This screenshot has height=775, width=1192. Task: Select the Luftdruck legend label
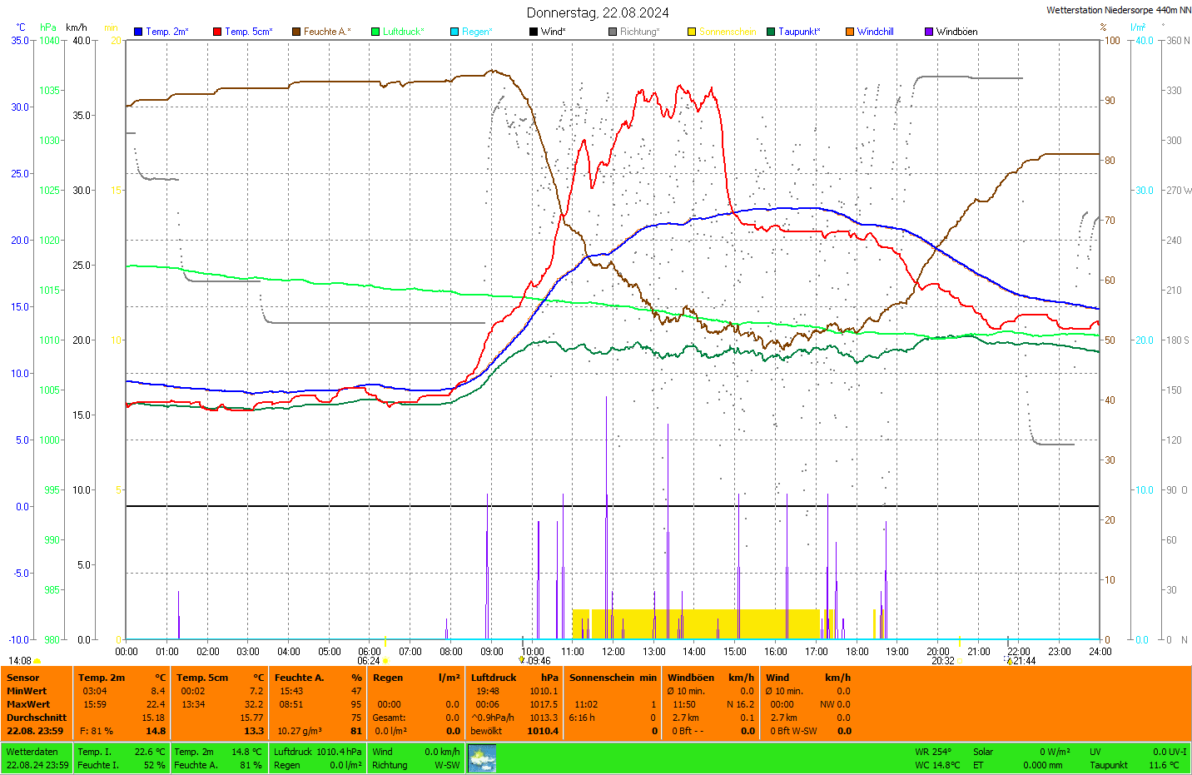pyautogui.click(x=403, y=32)
